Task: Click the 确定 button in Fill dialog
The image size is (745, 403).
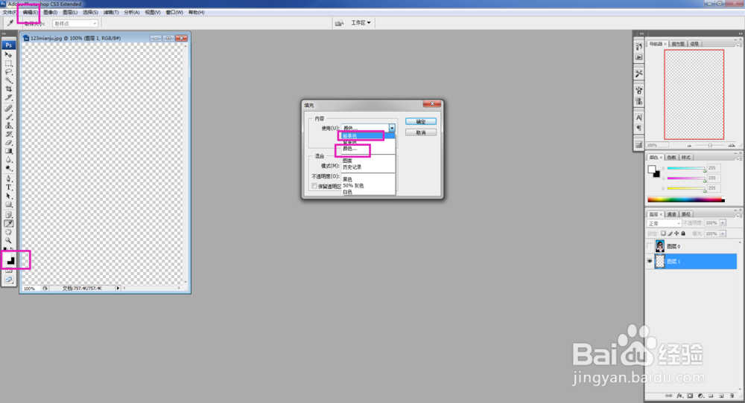Action: (x=420, y=122)
